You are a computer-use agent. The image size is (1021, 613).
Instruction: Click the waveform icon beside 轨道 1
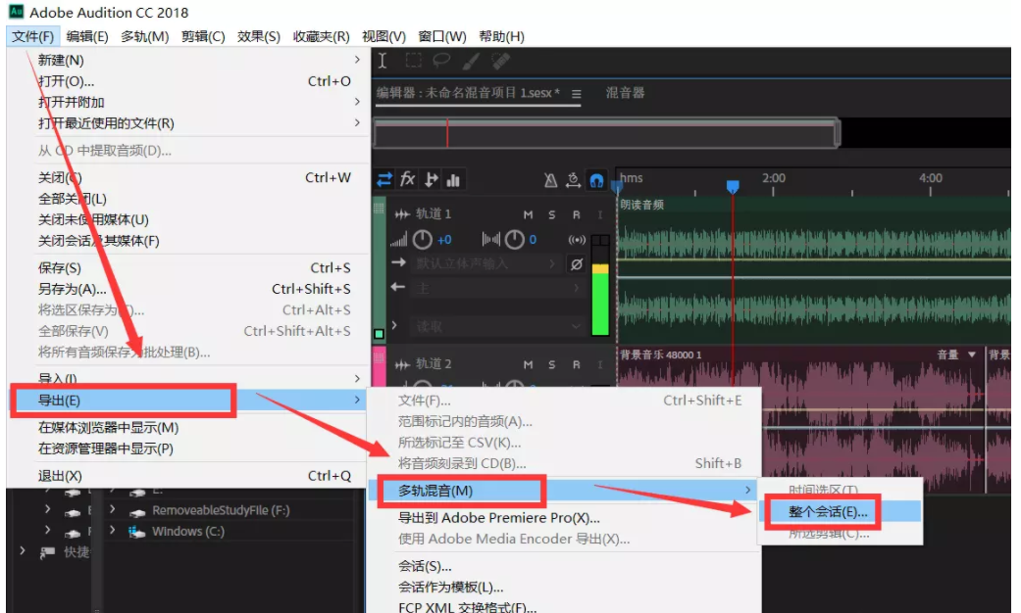coord(402,214)
